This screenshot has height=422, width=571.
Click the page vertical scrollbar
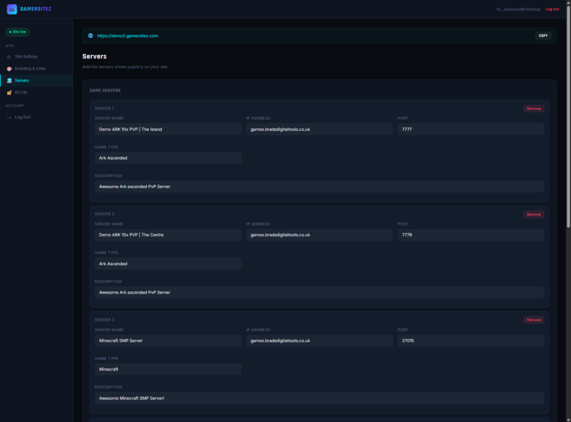pyautogui.click(x=568, y=123)
